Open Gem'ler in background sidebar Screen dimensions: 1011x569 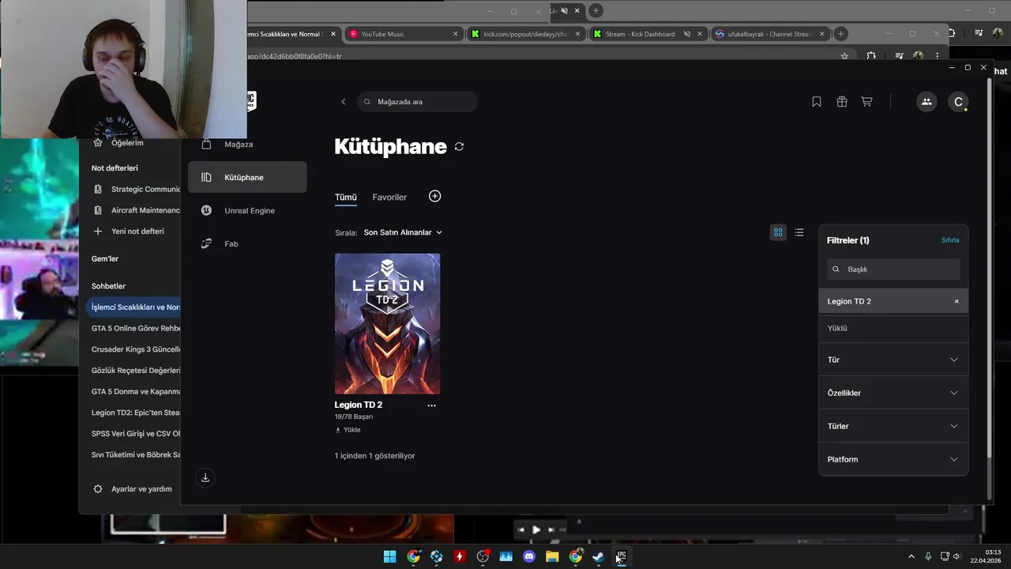(105, 259)
